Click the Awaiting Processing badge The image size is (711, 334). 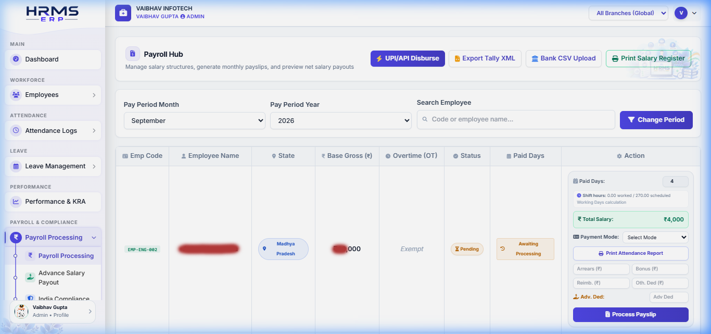(525, 249)
